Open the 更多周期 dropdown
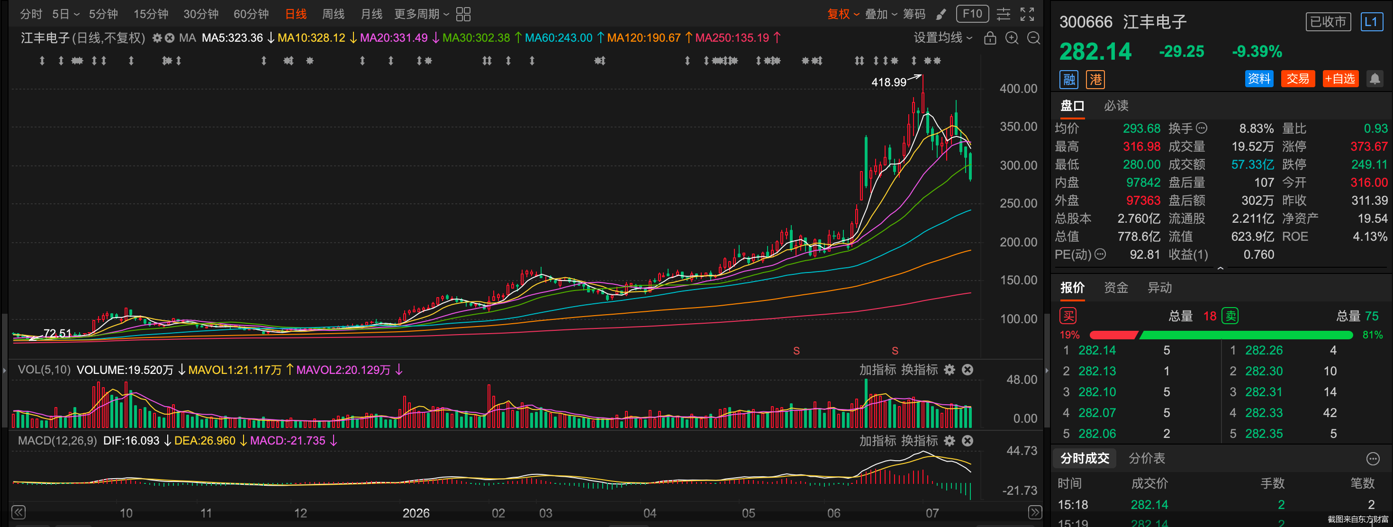Image resolution: width=1393 pixels, height=527 pixels. point(421,14)
